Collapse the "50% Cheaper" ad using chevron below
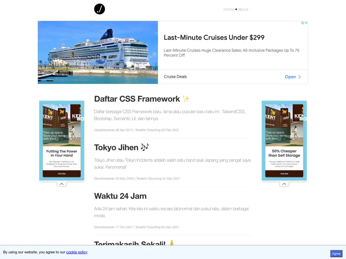This screenshot has width=346, height=259. pyautogui.click(x=284, y=184)
